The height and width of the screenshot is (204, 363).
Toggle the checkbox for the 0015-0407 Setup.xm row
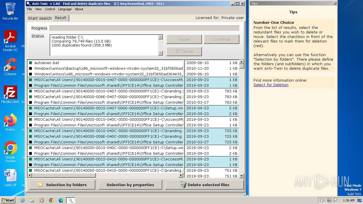click(x=30, y=108)
